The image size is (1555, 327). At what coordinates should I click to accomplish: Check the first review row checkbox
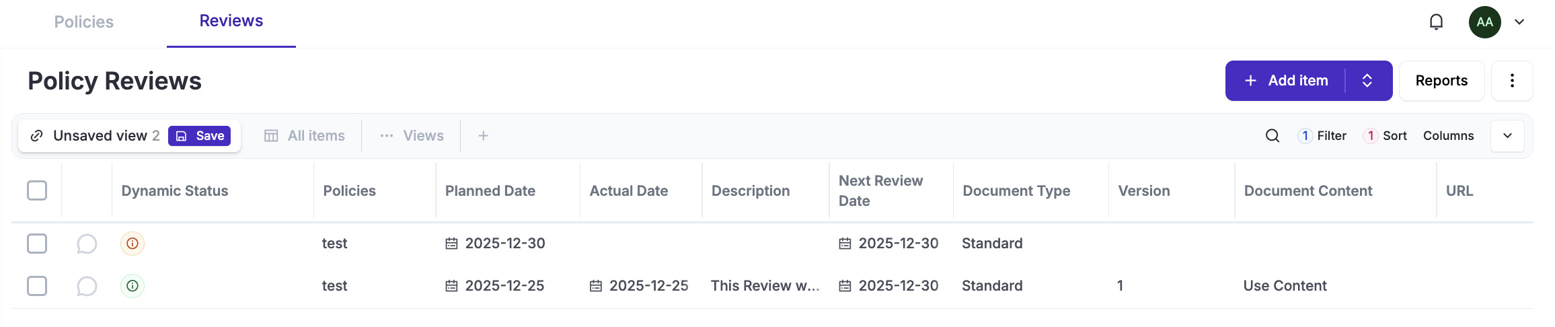click(37, 244)
